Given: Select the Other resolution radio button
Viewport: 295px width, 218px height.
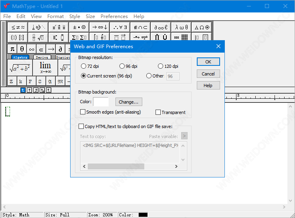Looking at the screenshot, I should coord(155,76).
